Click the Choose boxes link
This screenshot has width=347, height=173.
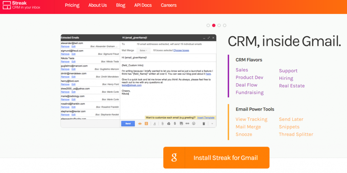181,50
